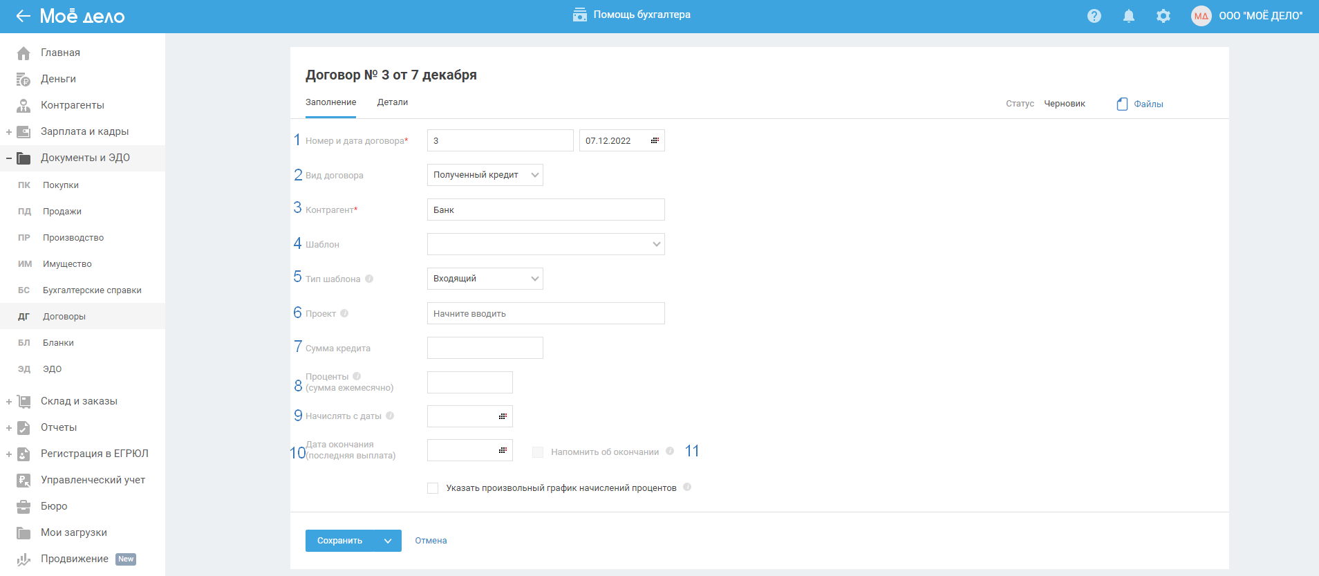The height and width of the screenshot is (576, 1319).
Task: Enable произвольный график начислений процентов checkbox
Action: [433, 488]
